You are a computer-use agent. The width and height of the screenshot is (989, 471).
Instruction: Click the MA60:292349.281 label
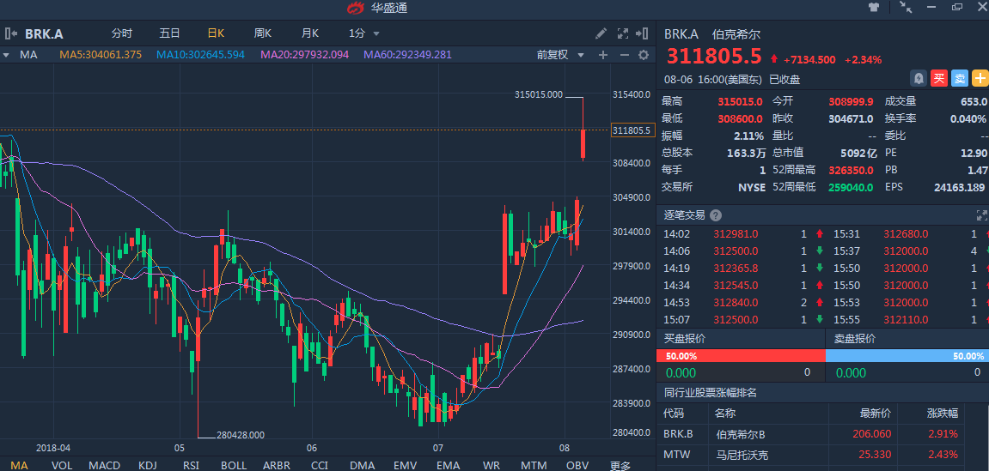pyautogui.click(x=407, y=55)
